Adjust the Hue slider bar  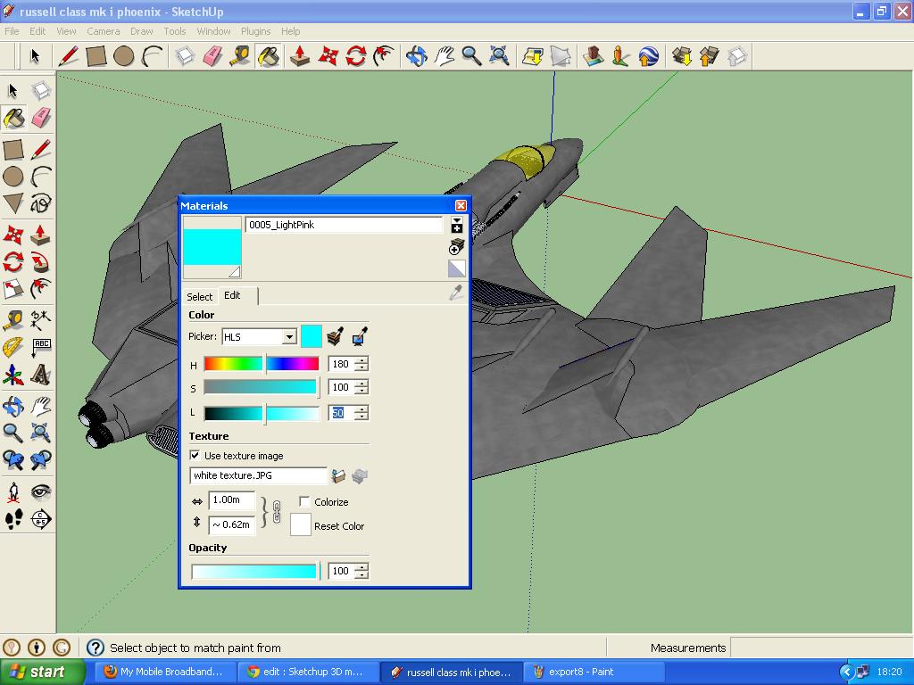[x=262, y=364]
